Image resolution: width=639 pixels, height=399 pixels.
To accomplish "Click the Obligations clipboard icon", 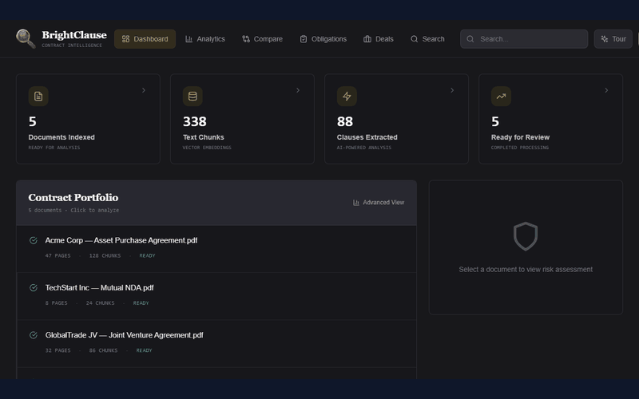I will (x=304, y=39).
